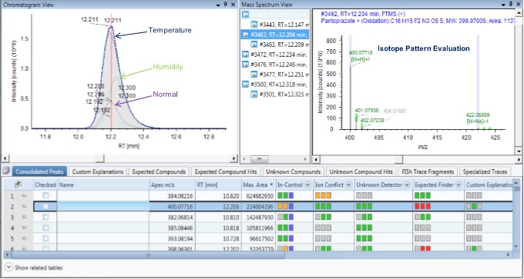Expand Show related tables

34,267
